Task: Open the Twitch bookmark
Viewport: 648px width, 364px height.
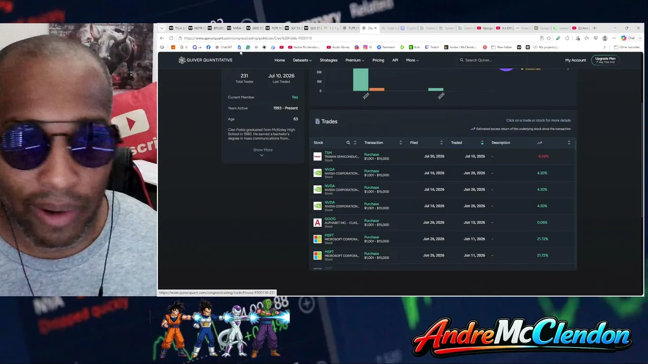Action: (x=432, y=48)
